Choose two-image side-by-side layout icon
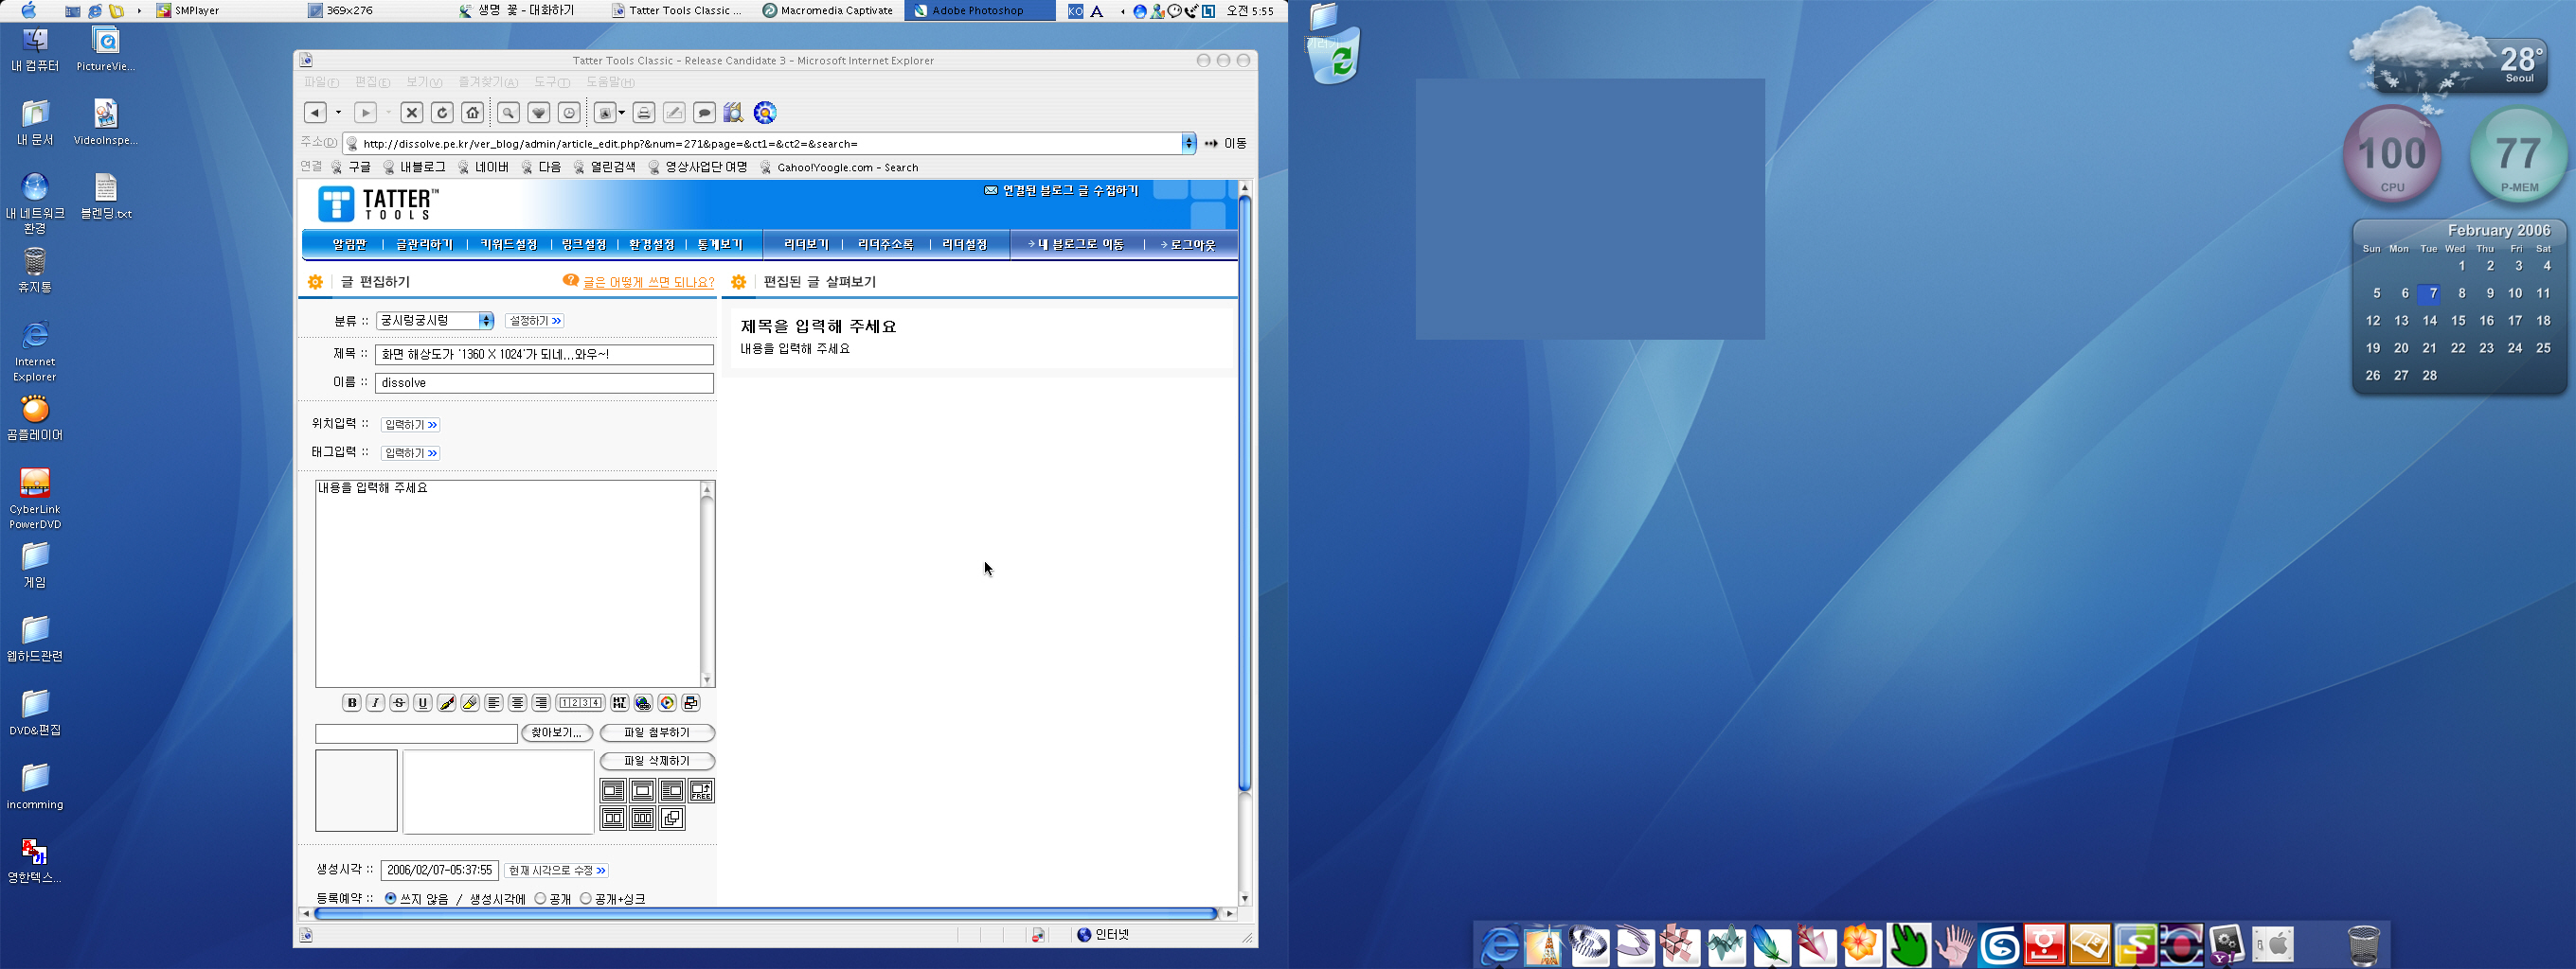The height and width of the screenshot is (969, 2576). coord(613,819)
